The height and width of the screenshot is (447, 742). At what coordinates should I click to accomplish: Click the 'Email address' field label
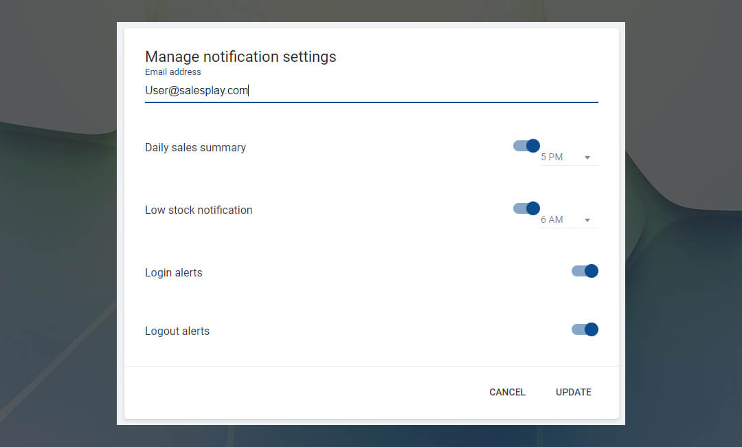coord(173,72)
